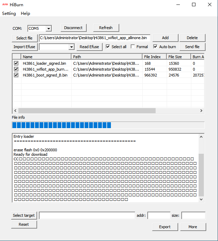The height and width of the screenshot is (241, 218).
Task: Click the HiBurn title bar app icon
Action: coord(5,5)
